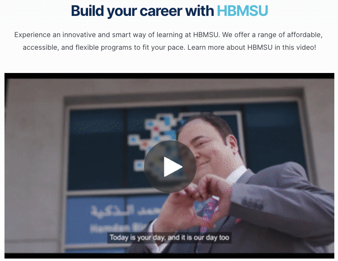Click the white triangle inside the circle

coord(172,167)
